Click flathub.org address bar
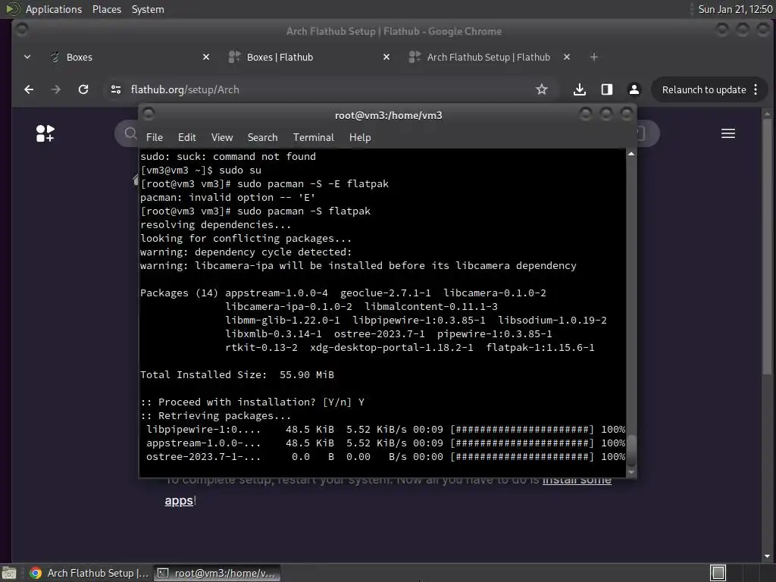Viewport: 776px width, 582px height. (x=327, y=89)
